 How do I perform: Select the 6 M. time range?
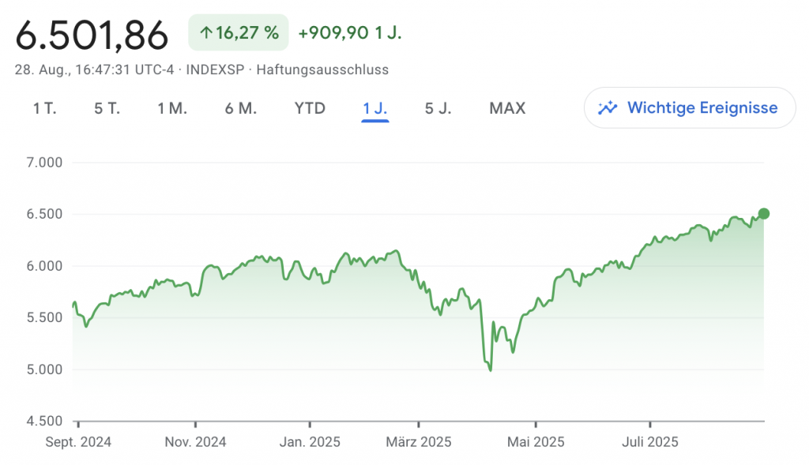pos(241,108)
